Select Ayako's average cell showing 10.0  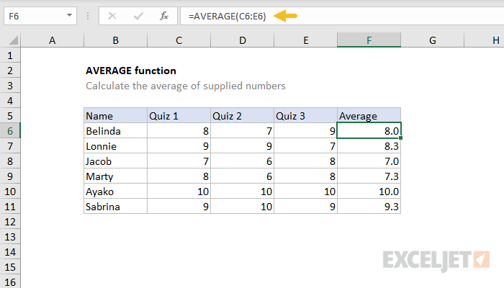pos(369,191)
